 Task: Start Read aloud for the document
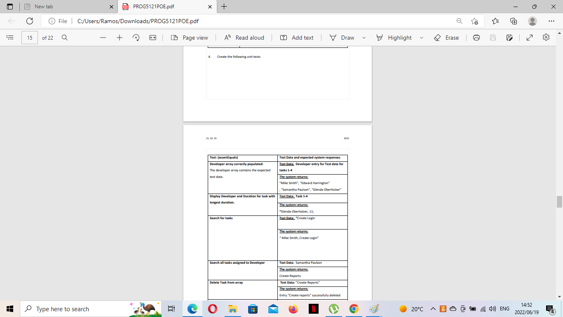245,38
